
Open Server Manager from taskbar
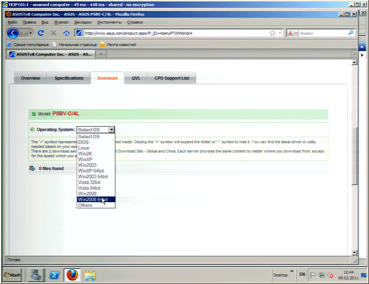tap(36, 275)
